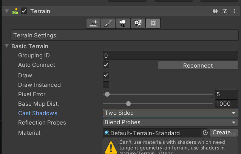Open Terrain component presets icon
The image size is (241, 154).
coord(225,11)
